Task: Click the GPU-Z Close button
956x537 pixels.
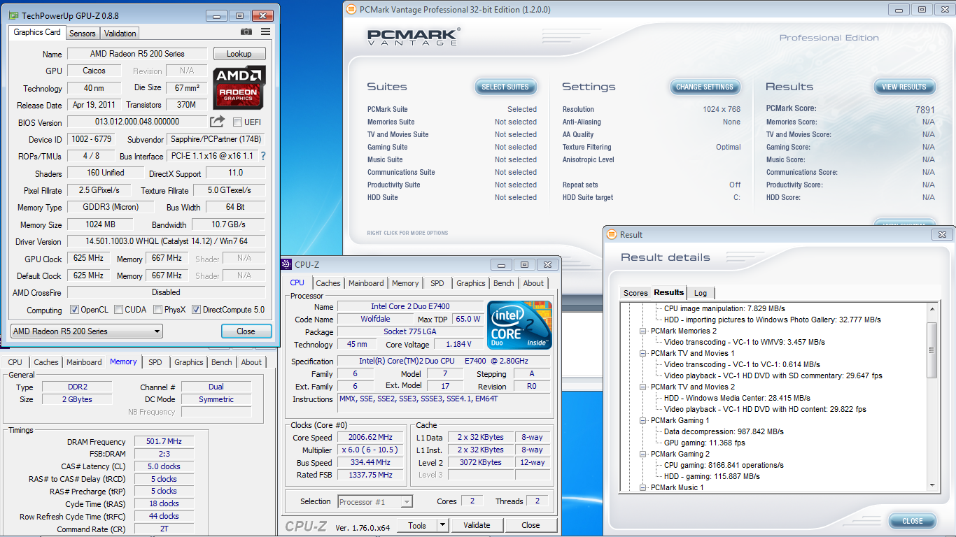Action: (246, 331)
